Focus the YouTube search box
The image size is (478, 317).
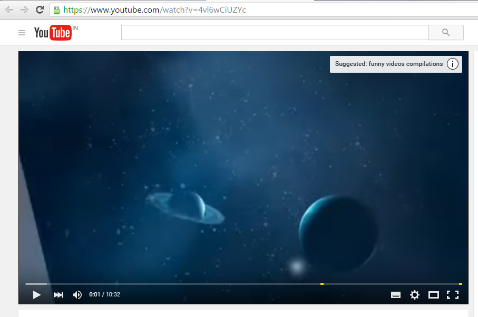tap(275, 32)
